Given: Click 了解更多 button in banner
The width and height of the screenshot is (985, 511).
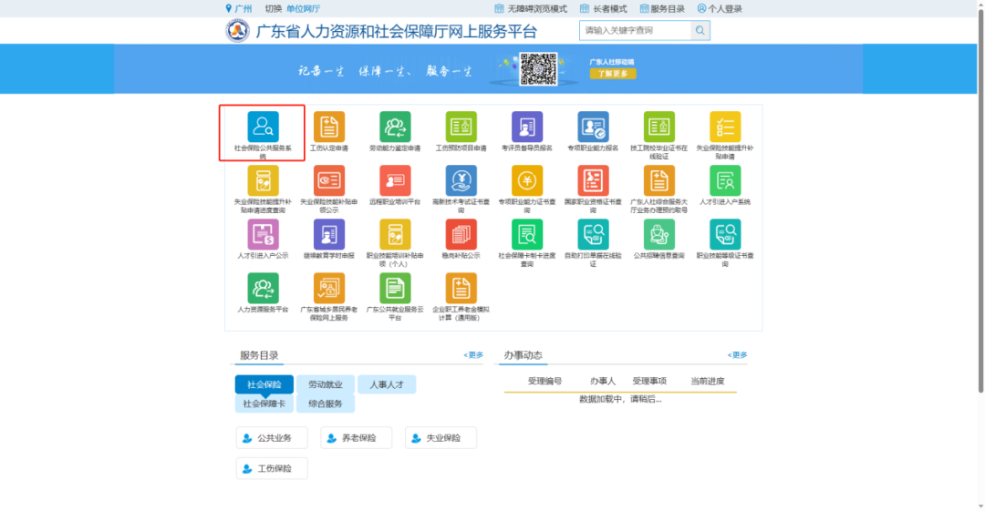Looking at the screenshot, I should click(613, 74).
